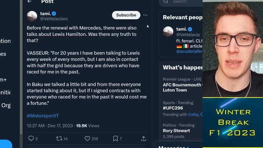Image resolution: width=263 pixels, height=148 pixels.
Task: Click tami.'s verified badge beside name
Action: click(x=54, y=14)
